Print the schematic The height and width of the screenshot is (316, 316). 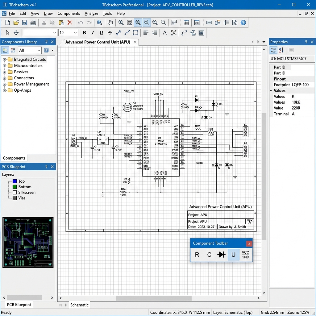pos(33,23)
